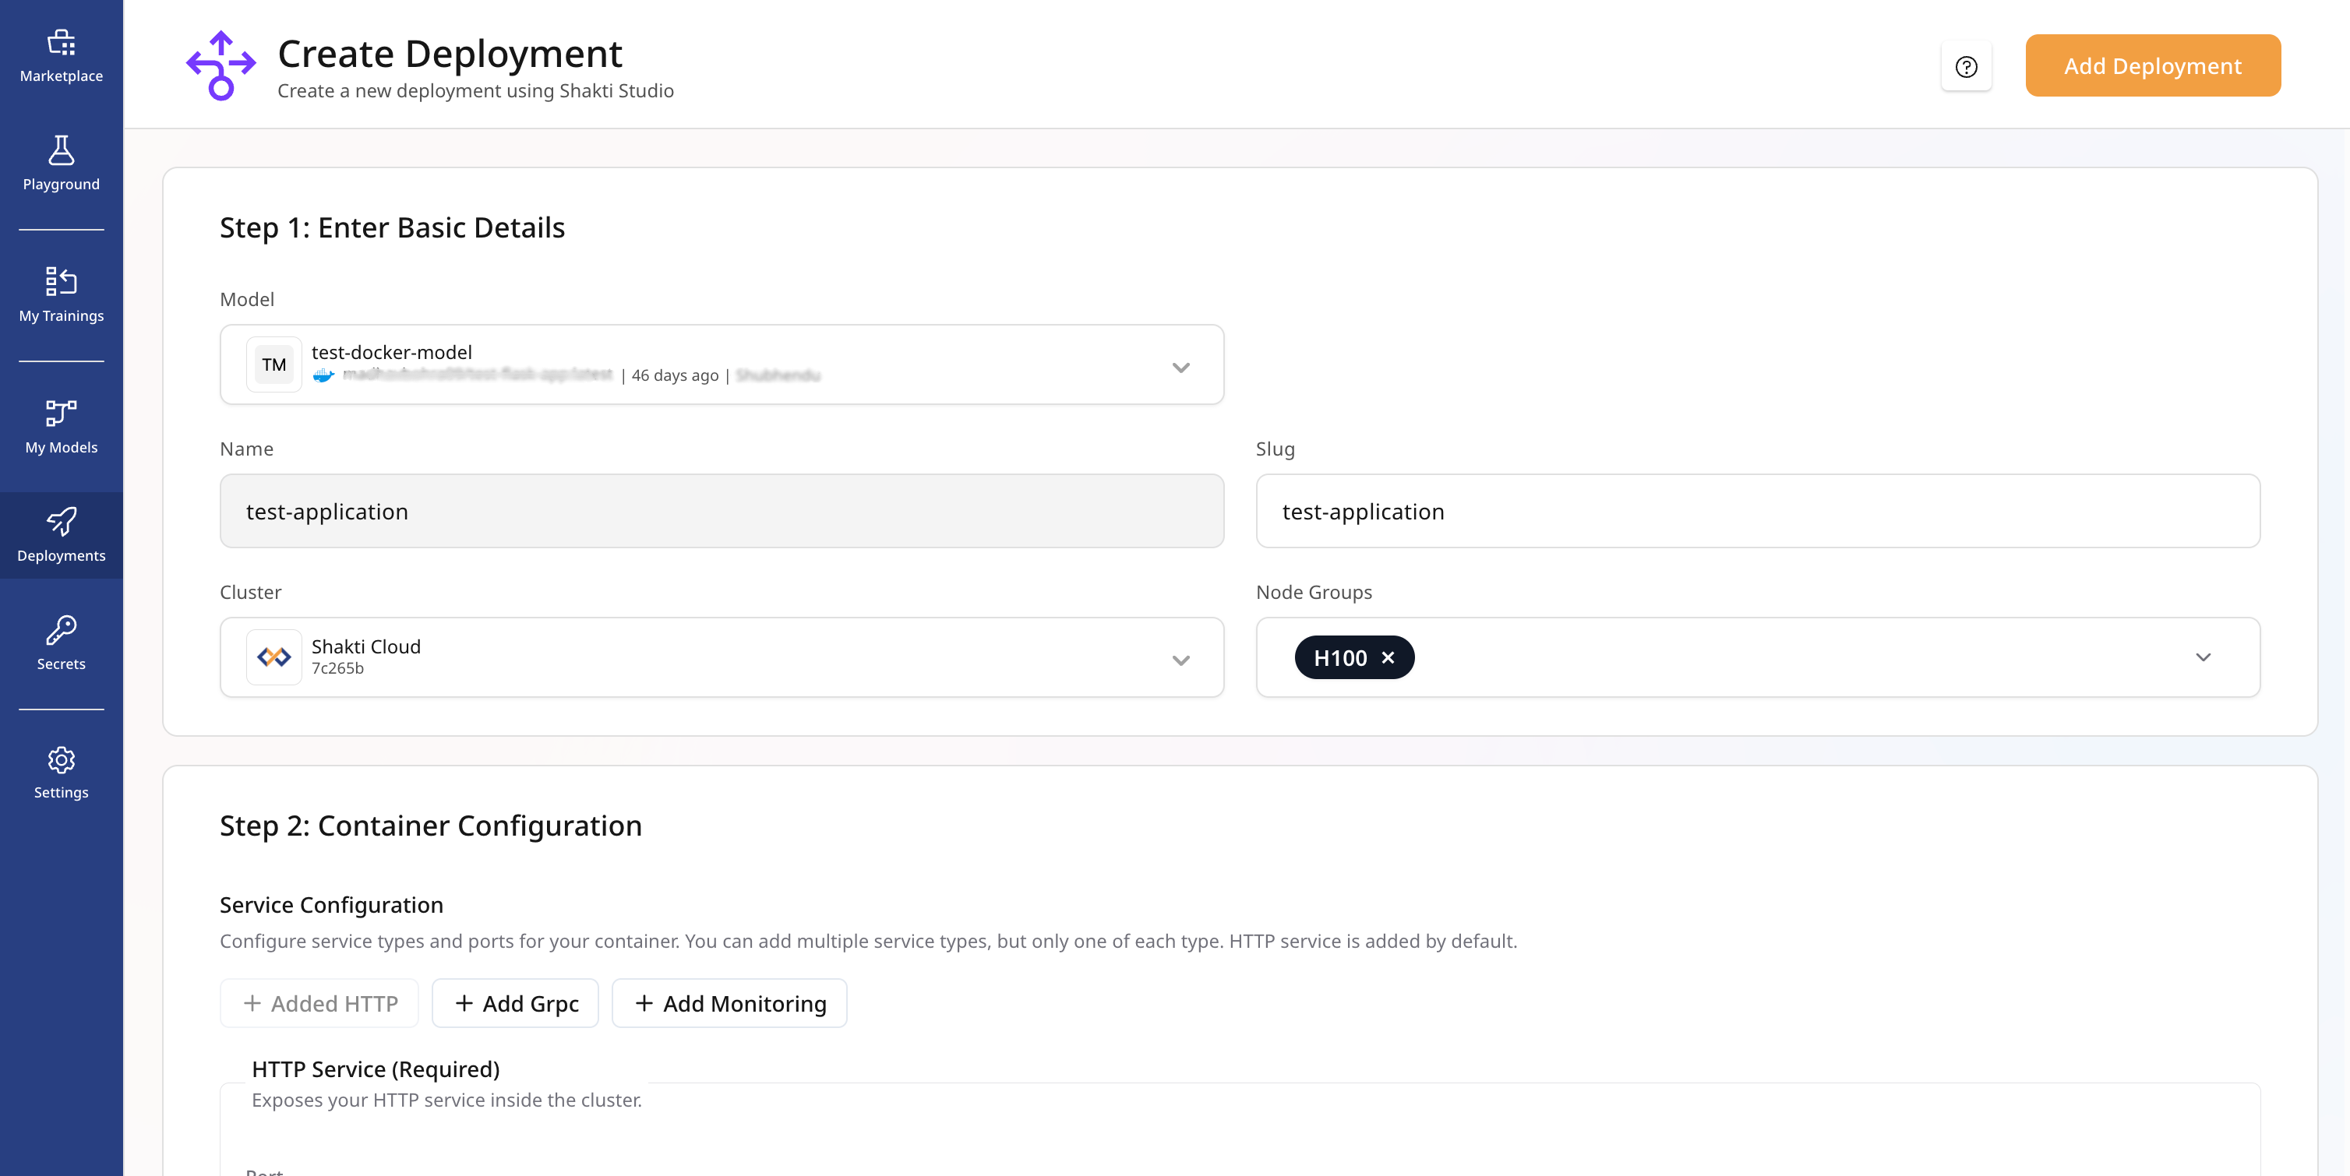Open the Cluster dropdown
The height and width of the screenshot is (1176, 2350).
(x=1180, y=658)
